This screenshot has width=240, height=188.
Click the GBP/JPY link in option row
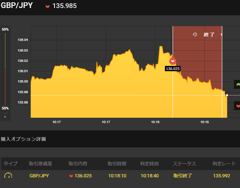click(x=39, y=176)
